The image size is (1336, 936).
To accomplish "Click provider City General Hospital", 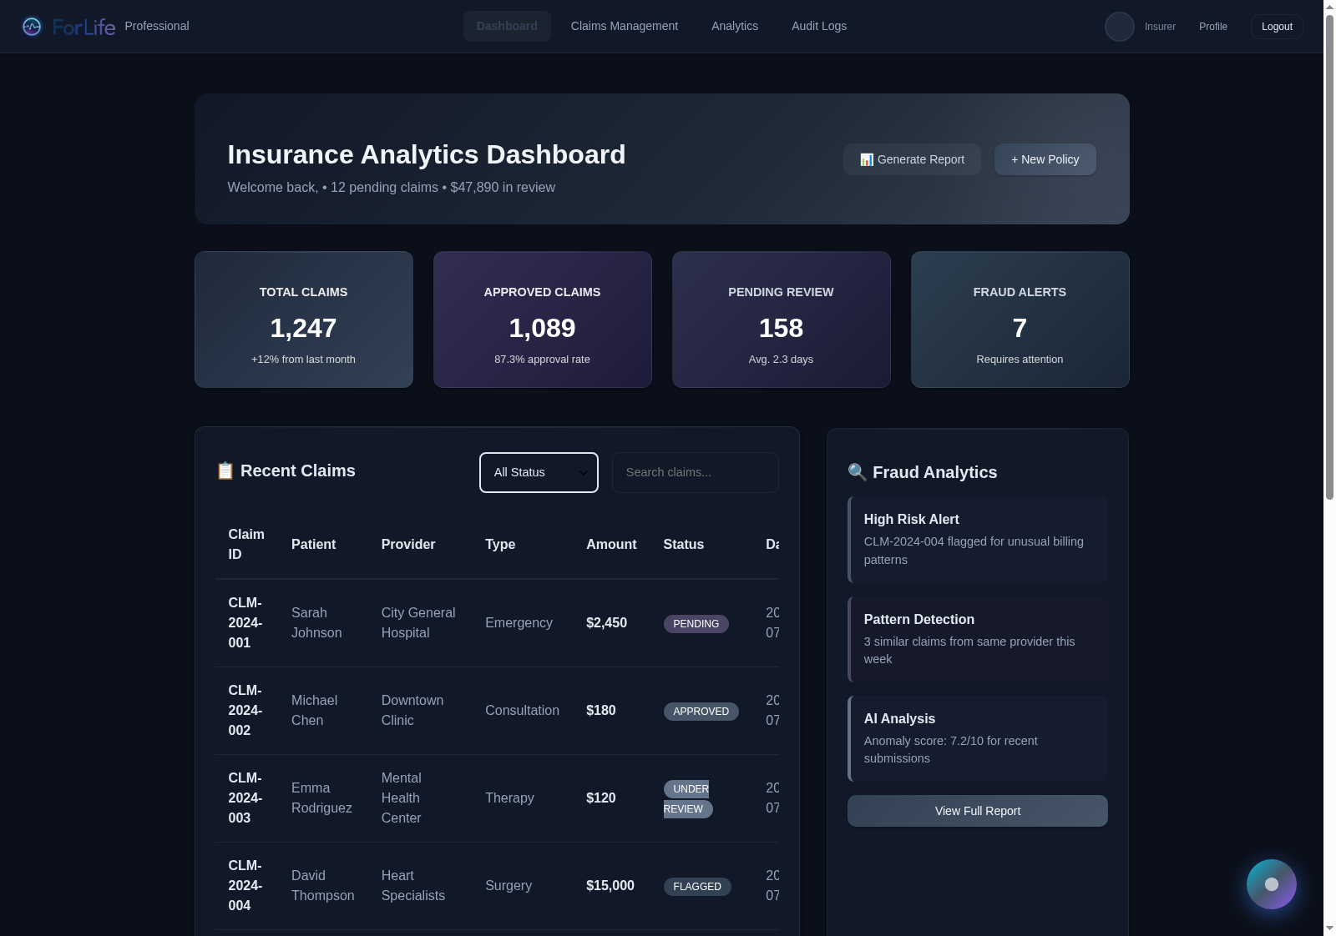I will coord(418,623).
